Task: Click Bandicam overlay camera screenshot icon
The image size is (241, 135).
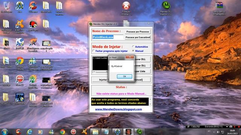Action: point(231,127)
